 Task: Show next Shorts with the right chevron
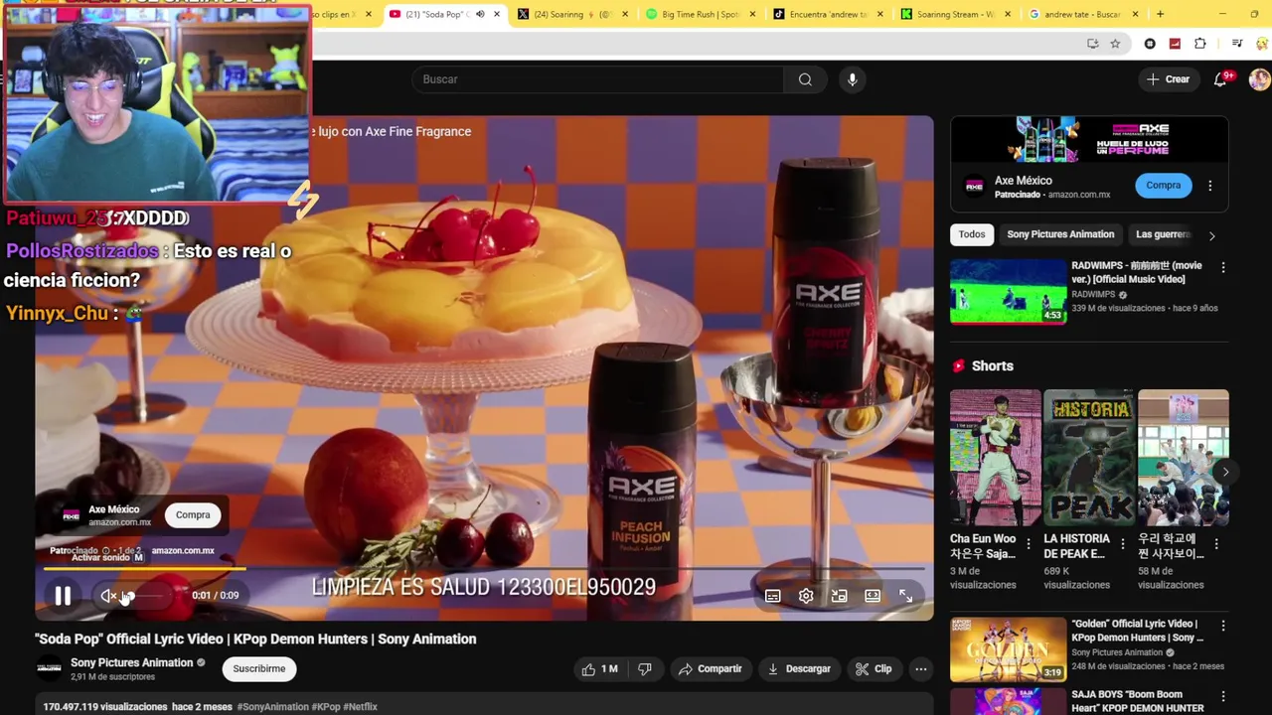tap(1225, 473)
